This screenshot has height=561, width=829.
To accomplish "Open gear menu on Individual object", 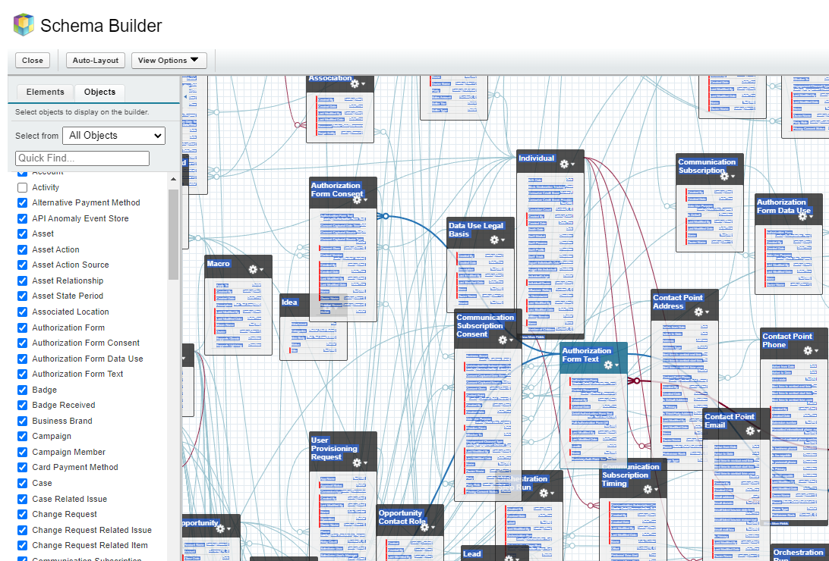I will coord(567,165).
